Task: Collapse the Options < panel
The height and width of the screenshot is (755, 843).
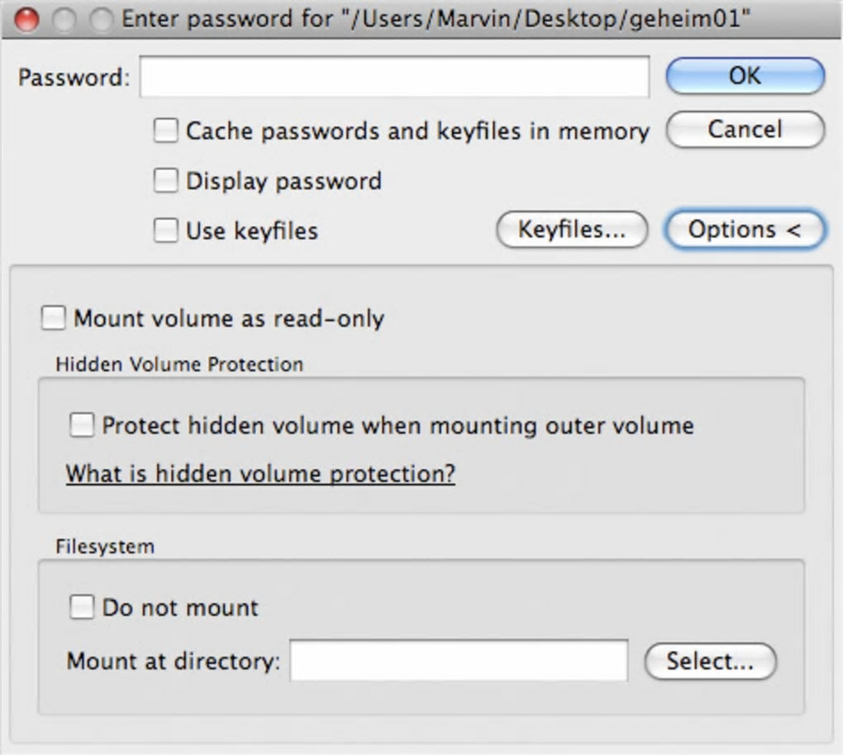Action: [745, 230]
